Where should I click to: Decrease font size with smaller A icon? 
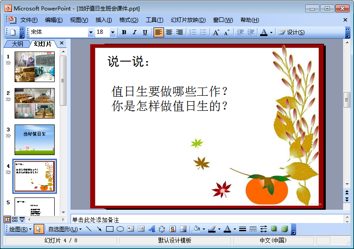pyautogui.click(x=227, y=32)
